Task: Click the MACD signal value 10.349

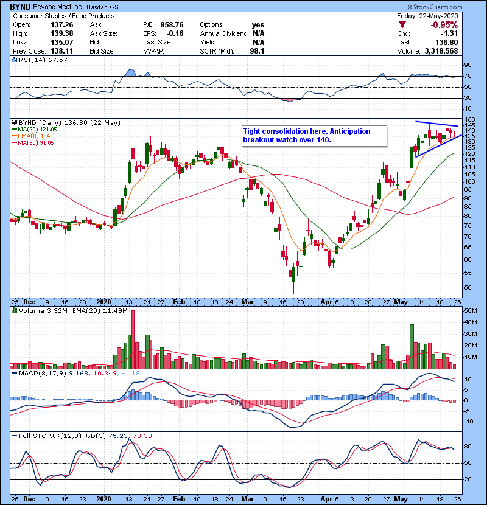Action: point(105,374)
